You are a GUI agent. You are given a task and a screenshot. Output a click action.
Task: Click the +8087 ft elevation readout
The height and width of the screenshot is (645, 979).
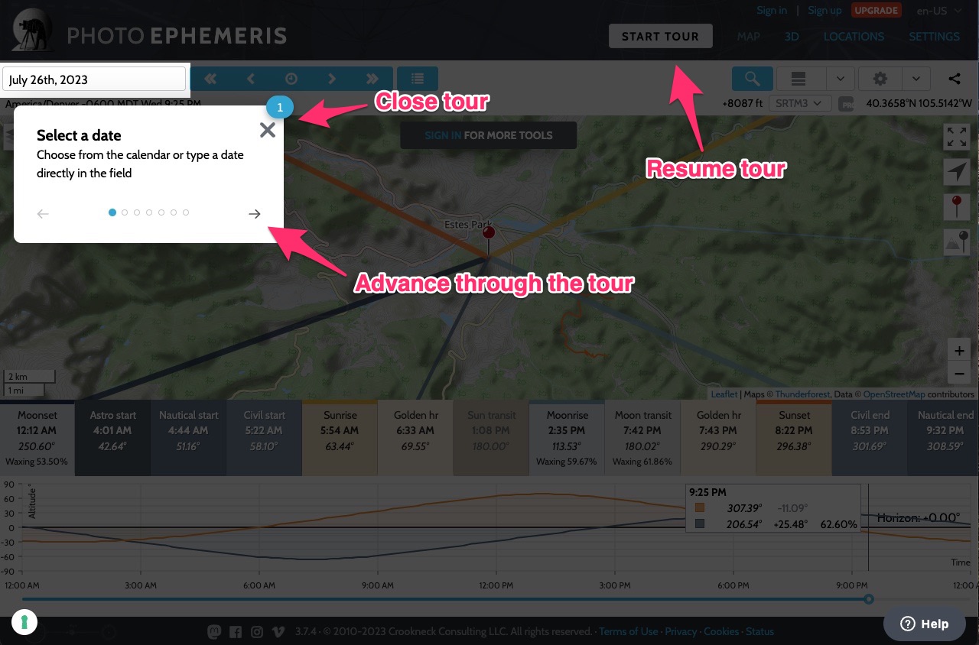pos(742,103)
